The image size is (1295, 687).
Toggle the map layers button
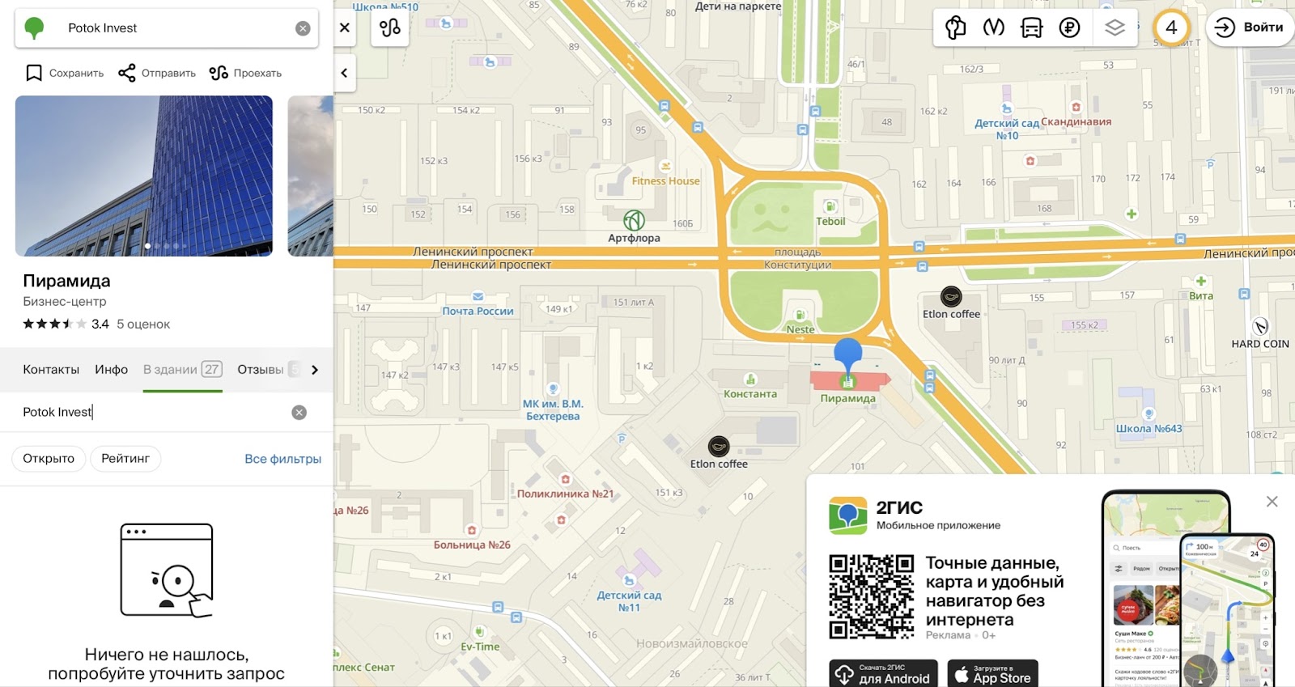click(x=1115, y=28)
